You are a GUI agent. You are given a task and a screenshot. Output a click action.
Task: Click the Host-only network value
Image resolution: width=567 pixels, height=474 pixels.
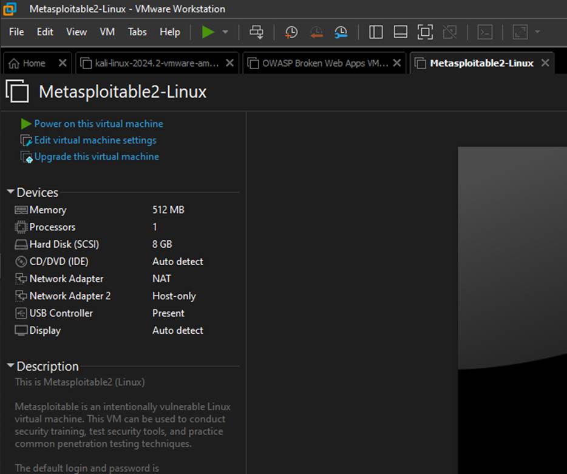coord(174,296)
